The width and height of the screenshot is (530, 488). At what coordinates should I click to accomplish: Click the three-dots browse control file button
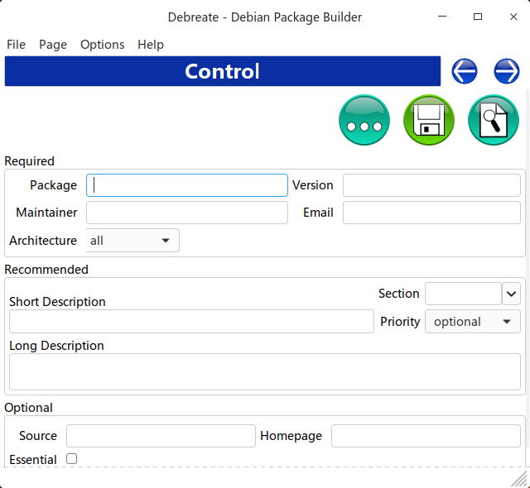coord(364,121)
